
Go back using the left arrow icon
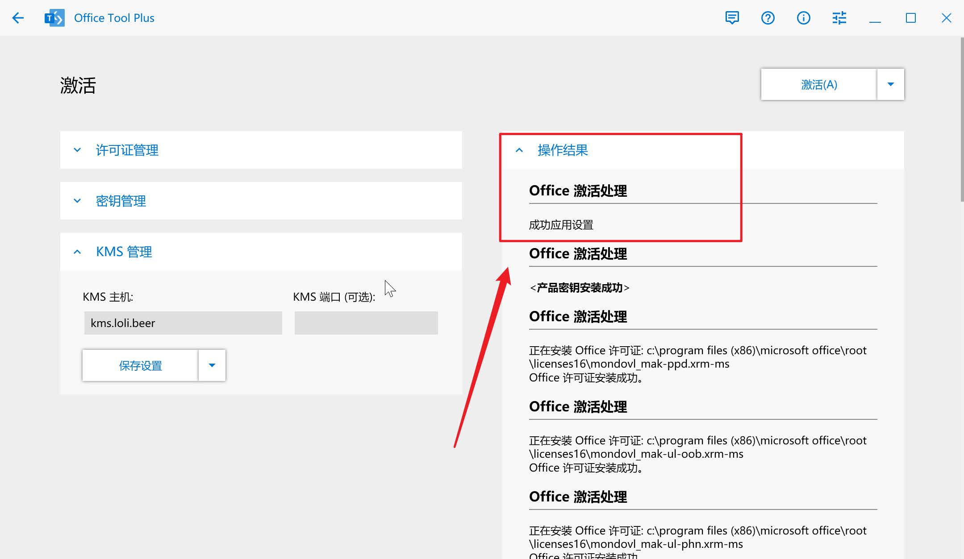click(18, 18)
